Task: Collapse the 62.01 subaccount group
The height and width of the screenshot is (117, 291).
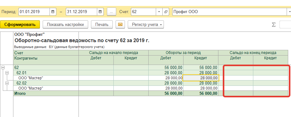Action: coord(7,73)
